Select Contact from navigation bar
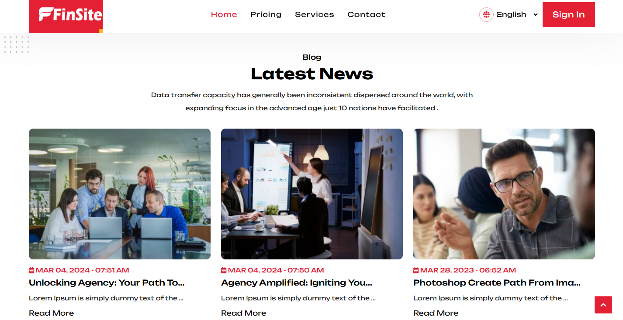Image resolution: width=623 pixels, height=320 pixels. [367, 14]
